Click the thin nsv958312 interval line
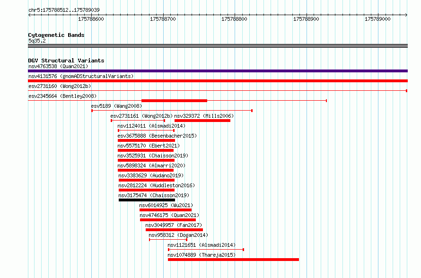Screen dimensions: 421x278 coord(168,240)
